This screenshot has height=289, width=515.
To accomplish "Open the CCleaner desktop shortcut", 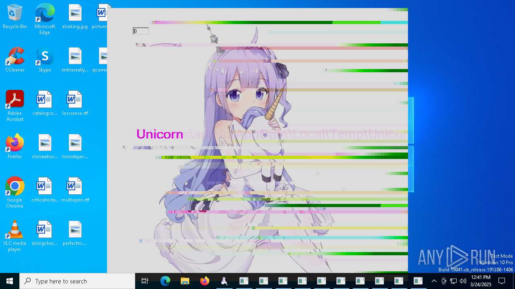I will (15, 60).
